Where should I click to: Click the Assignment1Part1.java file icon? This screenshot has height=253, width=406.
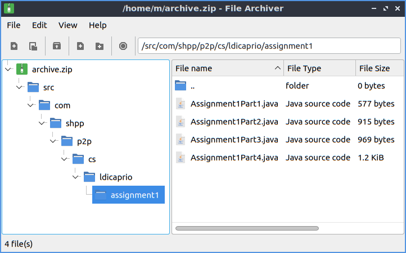coord(181,104)
